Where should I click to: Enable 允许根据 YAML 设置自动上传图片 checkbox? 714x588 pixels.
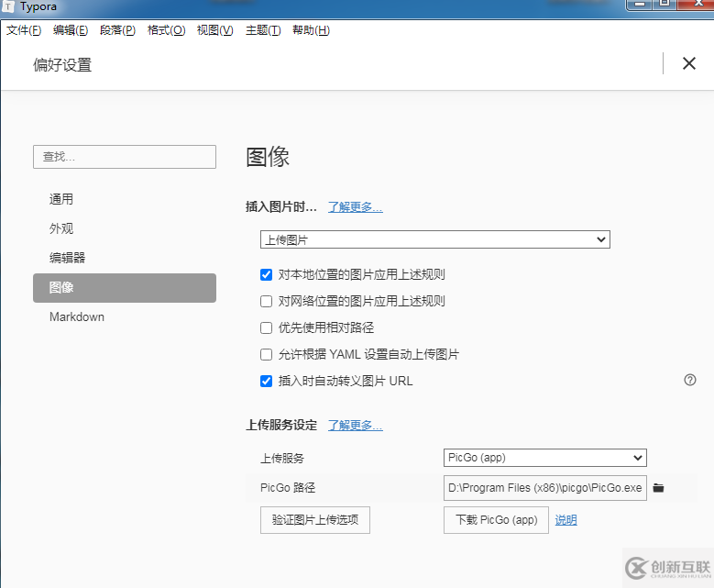coord(266,355)
